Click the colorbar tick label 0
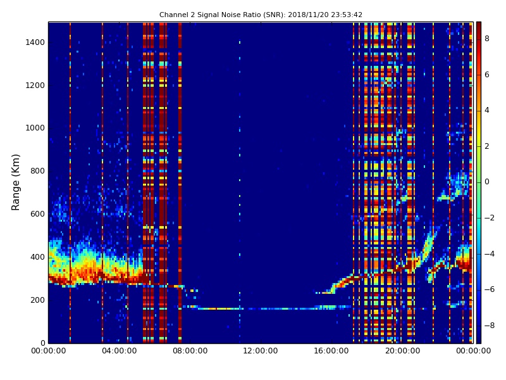This screenshot has height=380, width=506. [487, 182]
